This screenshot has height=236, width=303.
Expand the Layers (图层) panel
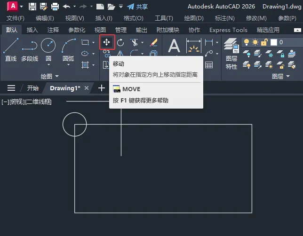click(x=281, y=76)
